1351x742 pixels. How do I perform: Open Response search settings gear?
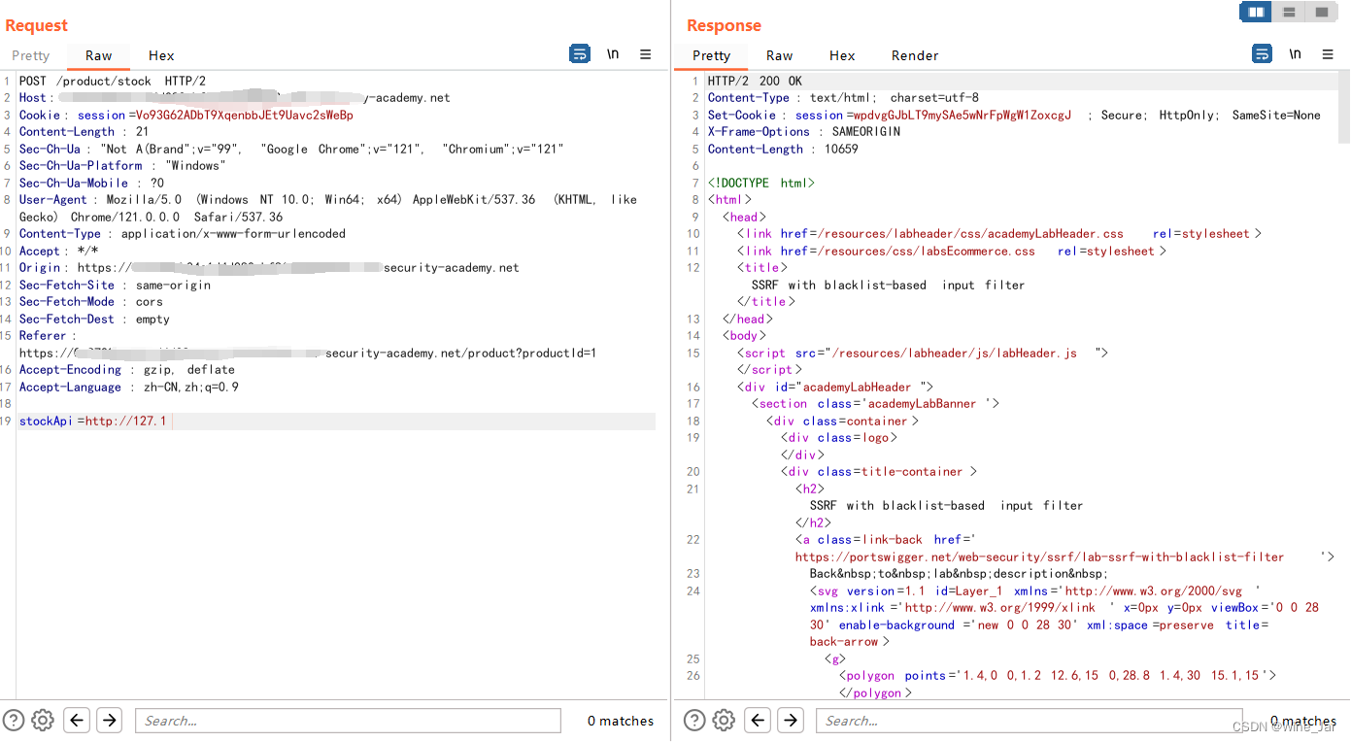pos(723,720)
